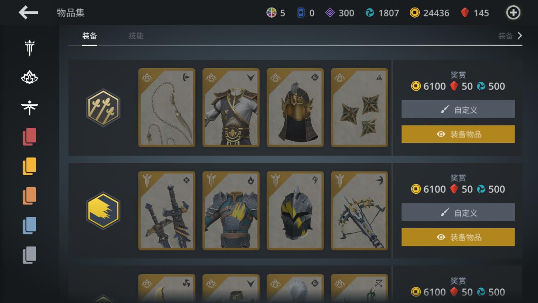
Task: Filter by the blue cards rarity icon
Action: pyautogui.click(x=30, y=226)
